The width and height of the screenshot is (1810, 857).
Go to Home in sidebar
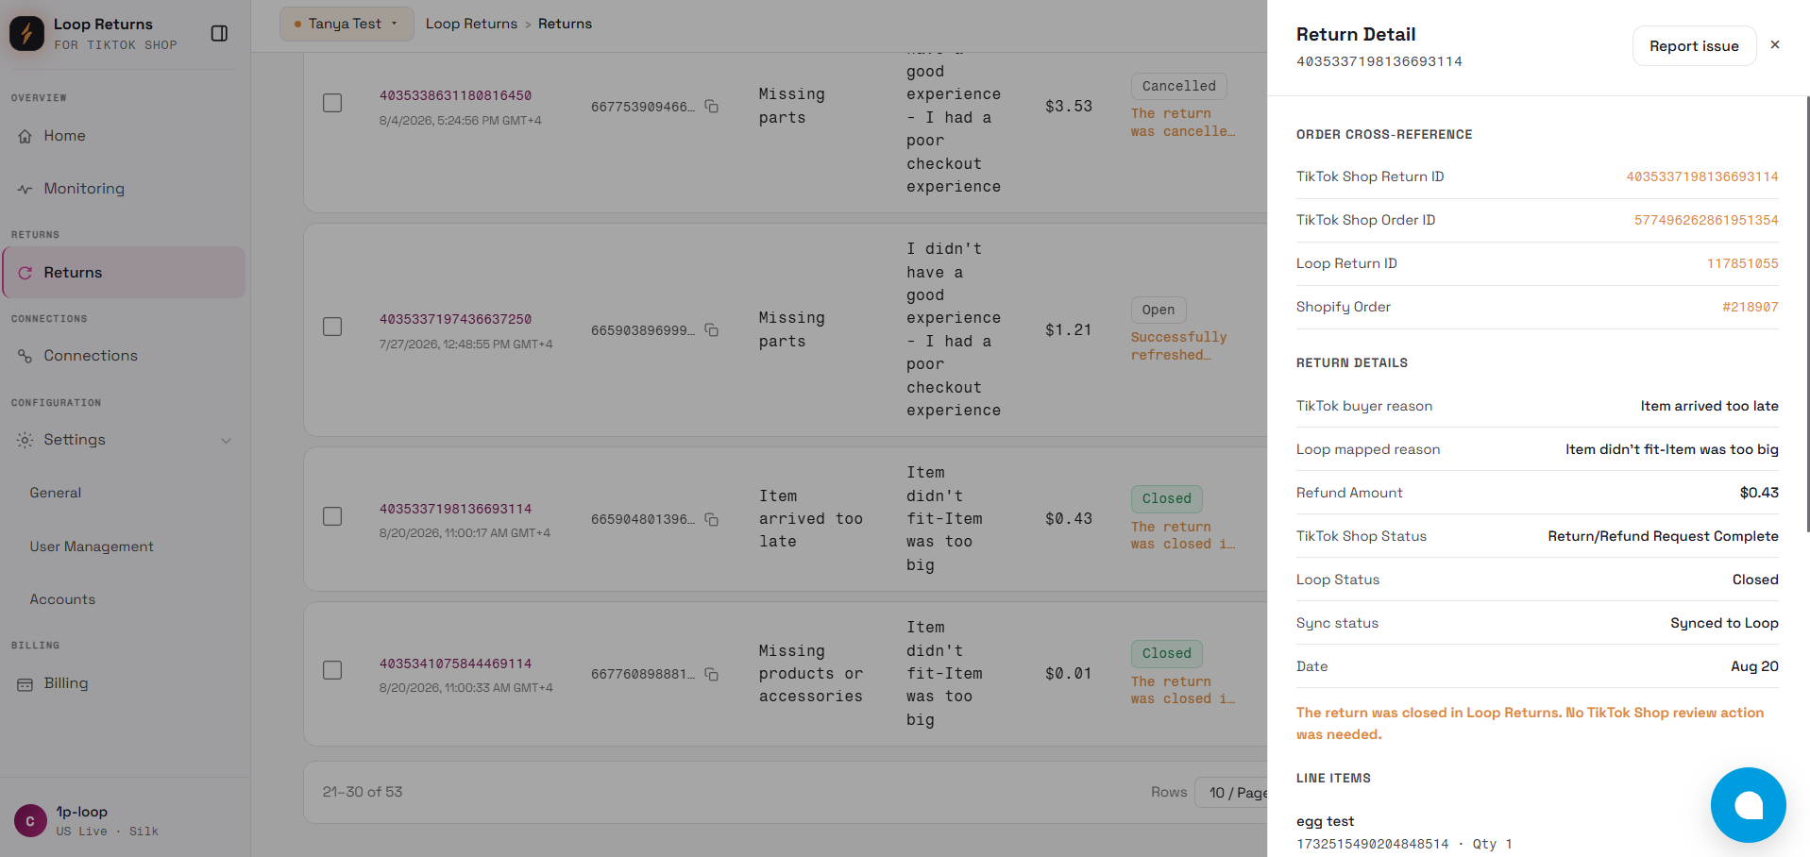pos(124,136)
